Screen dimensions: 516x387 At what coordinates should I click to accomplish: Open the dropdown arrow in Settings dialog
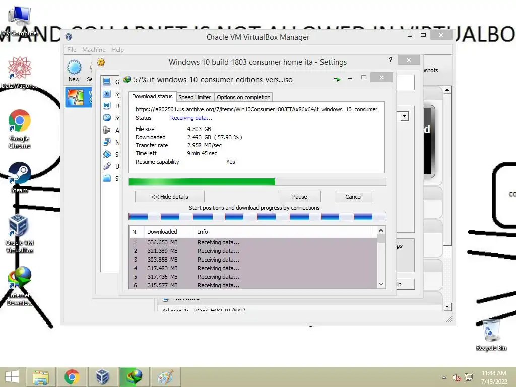pyautogui.click(x=405, y=116)
